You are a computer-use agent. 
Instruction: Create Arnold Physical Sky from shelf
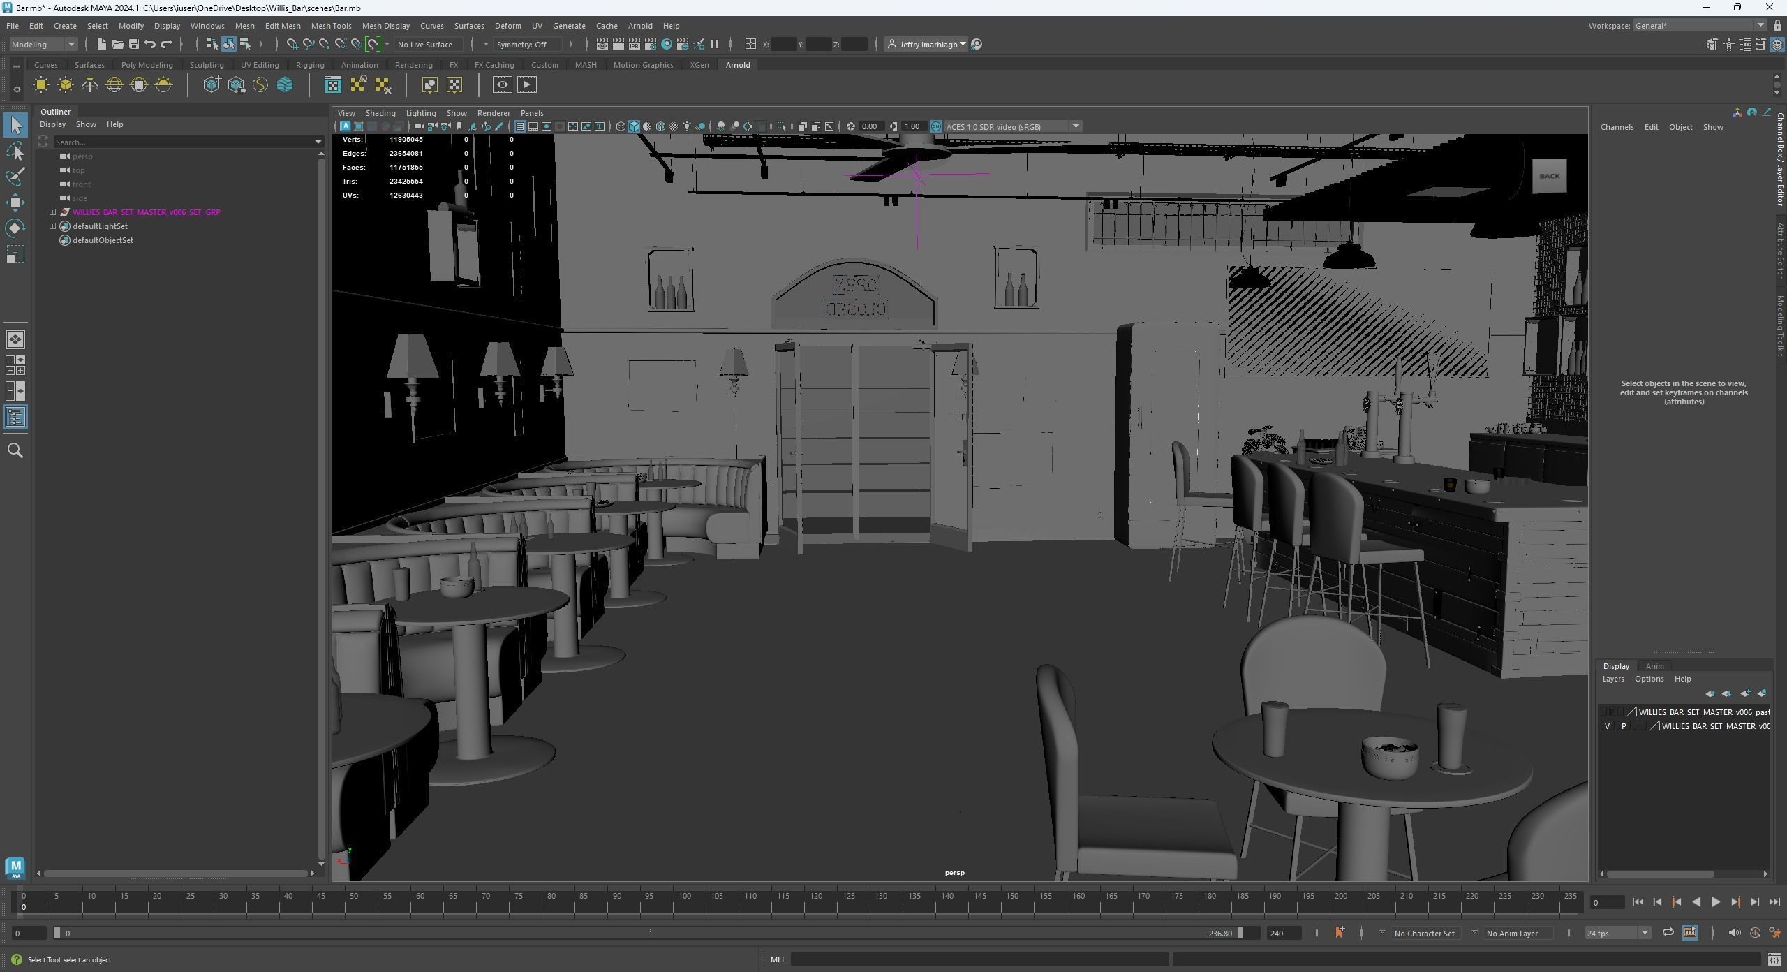pos(163,85)
